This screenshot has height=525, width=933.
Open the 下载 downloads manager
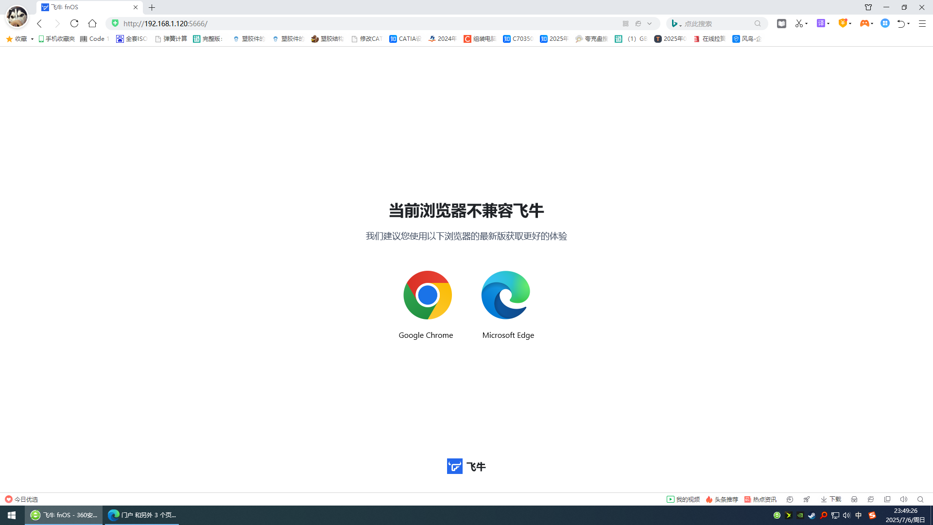point(831,499)
